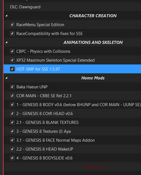Uncheck 4 - GENESIS 8 BODYSLIDE v0.6
141x175 pixels.
12,158
